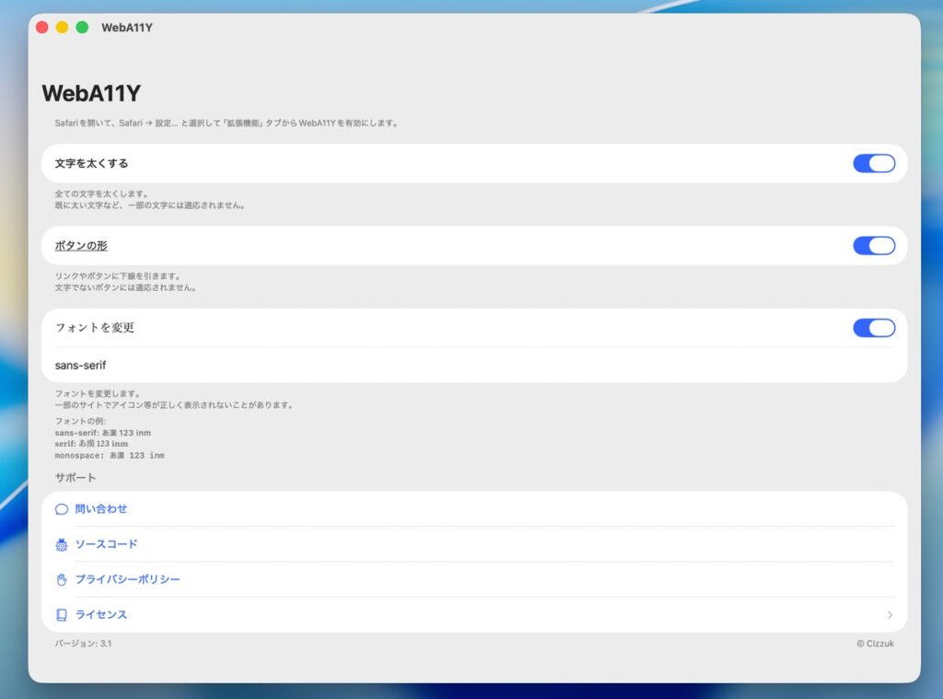Image resolution: width=943 pixels, height=699 pixels.
Task: Minimize the window with the yellow button
Action: 62,28
